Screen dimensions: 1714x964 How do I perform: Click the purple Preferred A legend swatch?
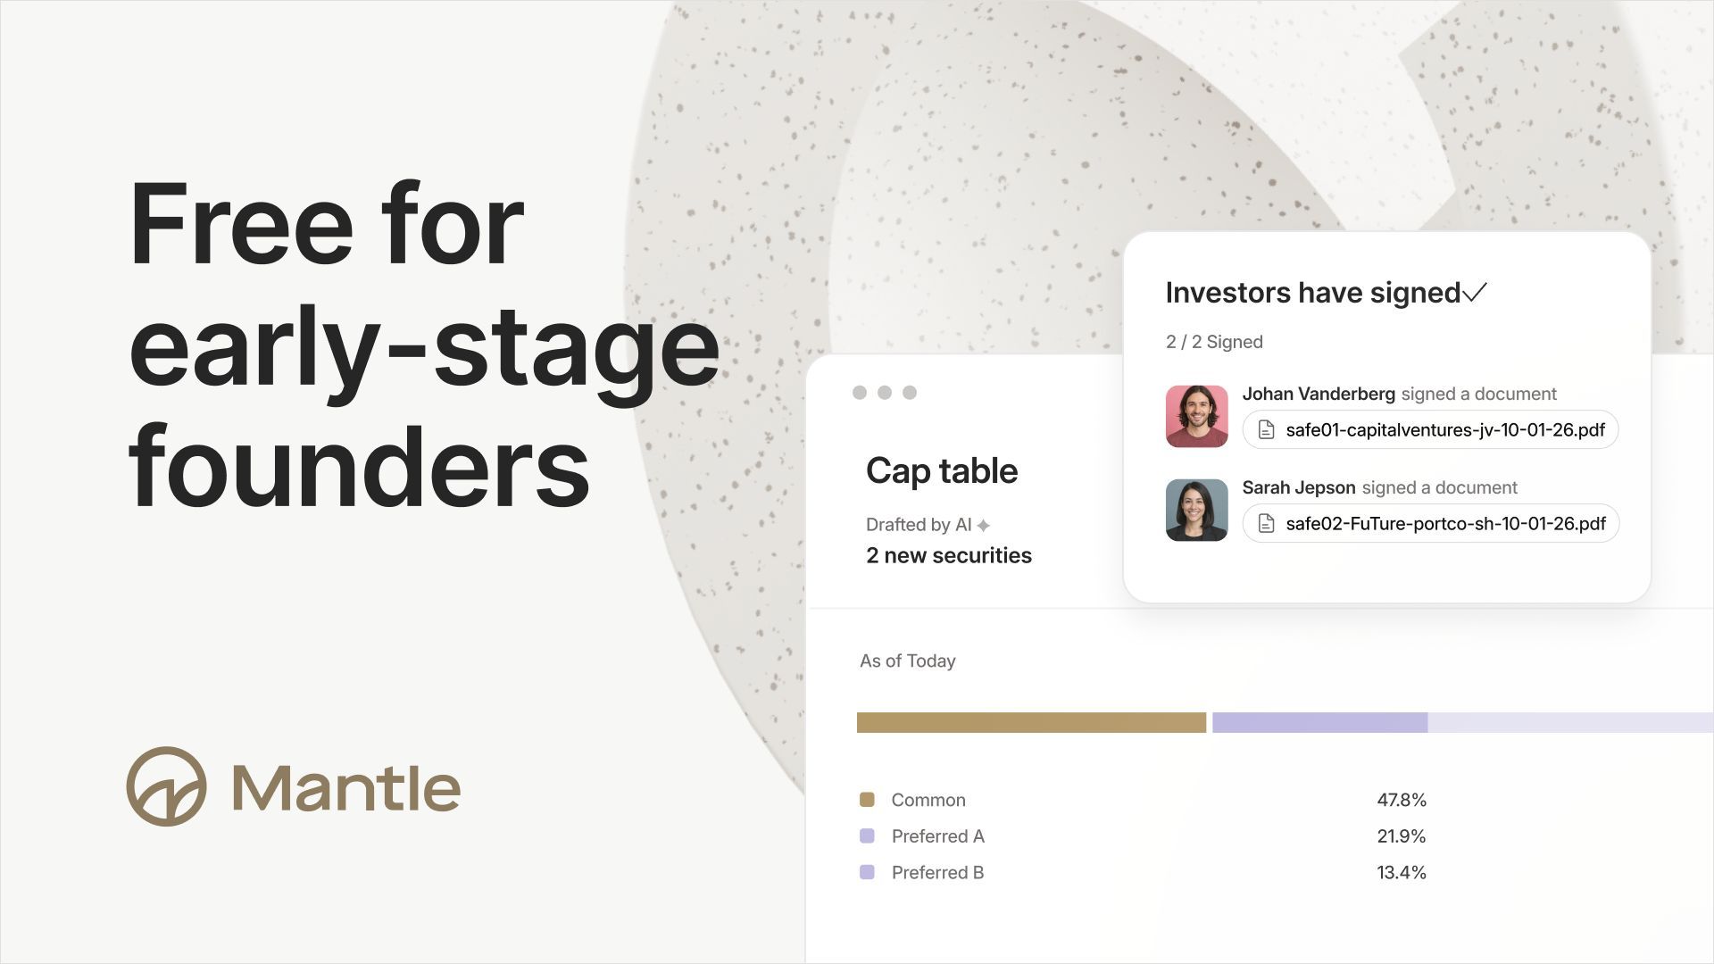867,836
